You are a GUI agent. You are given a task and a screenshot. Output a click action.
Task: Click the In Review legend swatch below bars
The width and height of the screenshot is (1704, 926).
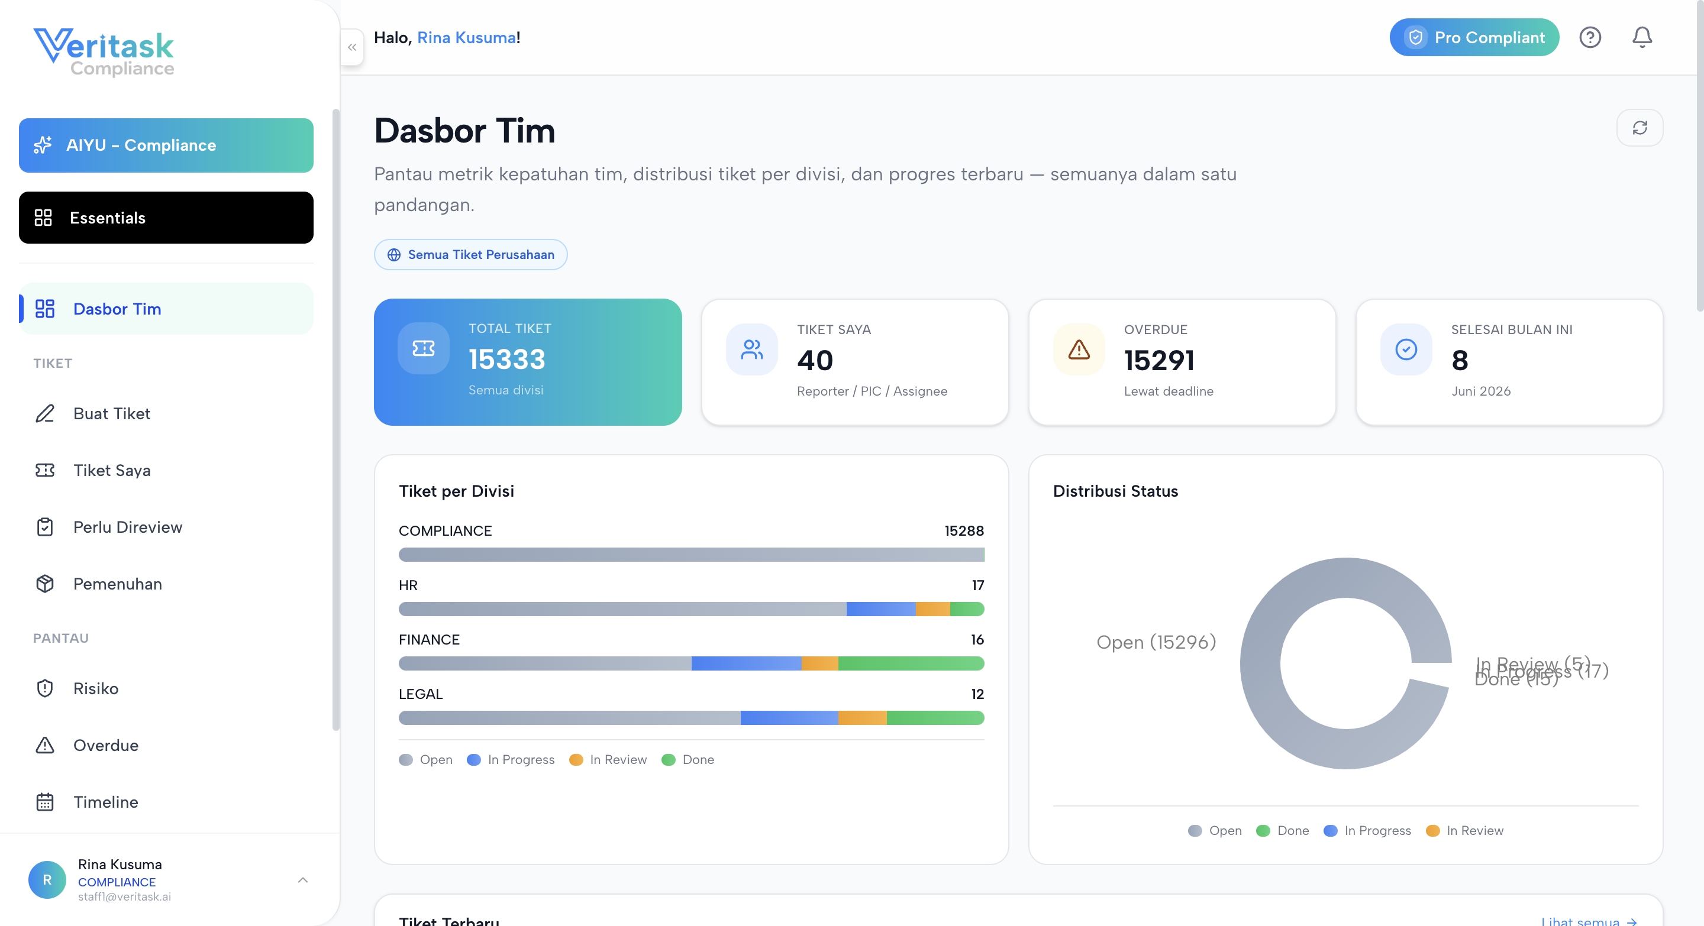point(576,759)
